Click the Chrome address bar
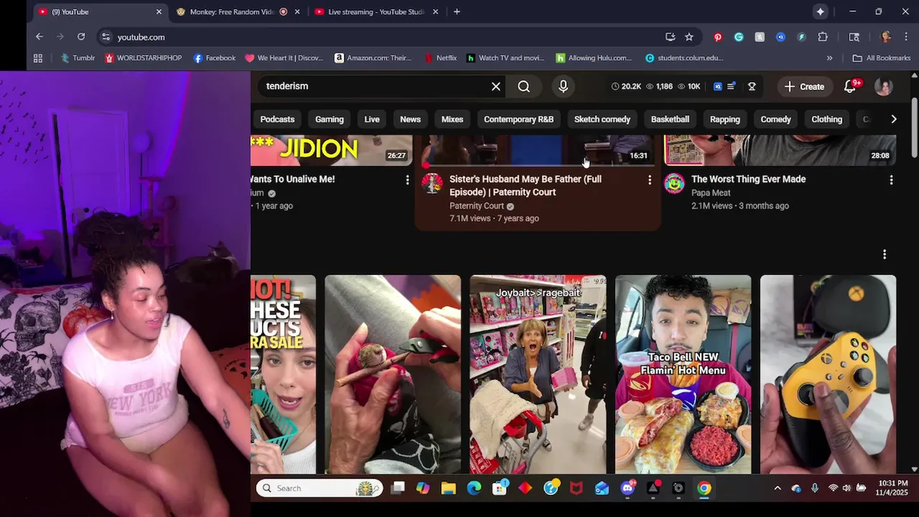The height and width of the screenshot is (517, 919). click(x=388, y=37)
